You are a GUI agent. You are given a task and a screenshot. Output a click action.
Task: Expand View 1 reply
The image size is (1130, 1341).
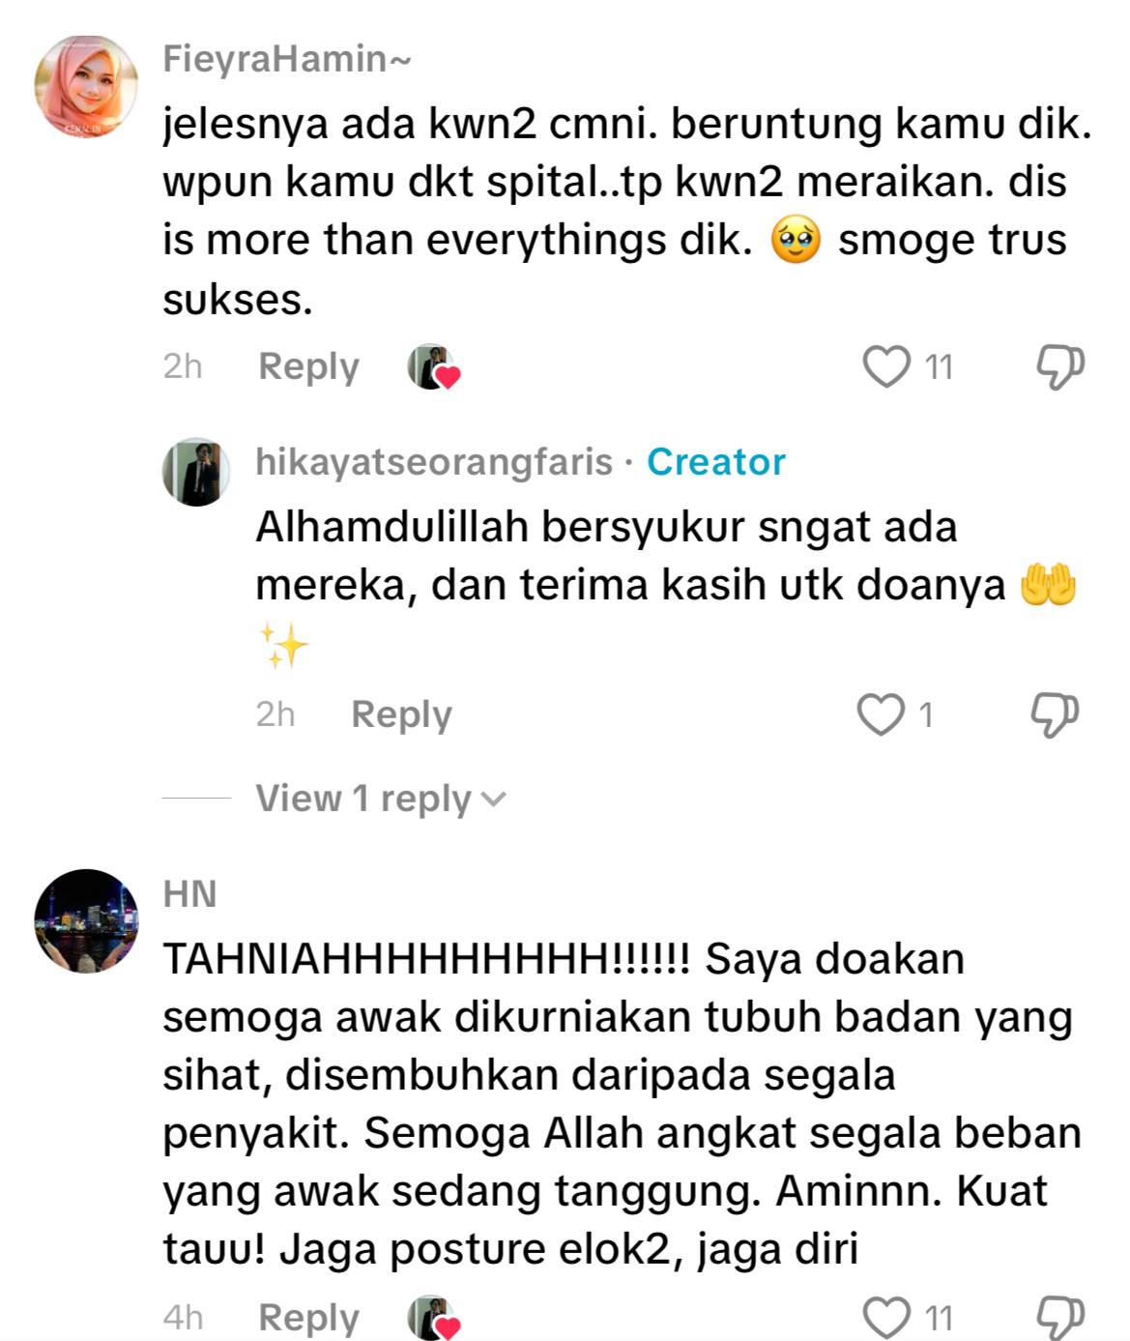coord(381,799)
